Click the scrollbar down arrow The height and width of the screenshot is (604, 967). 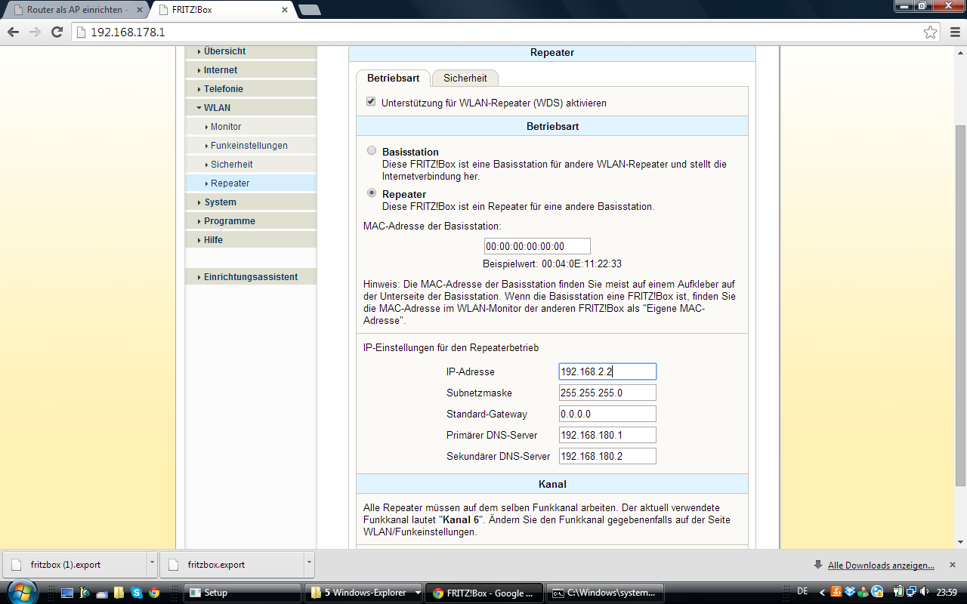pos(960,542)
